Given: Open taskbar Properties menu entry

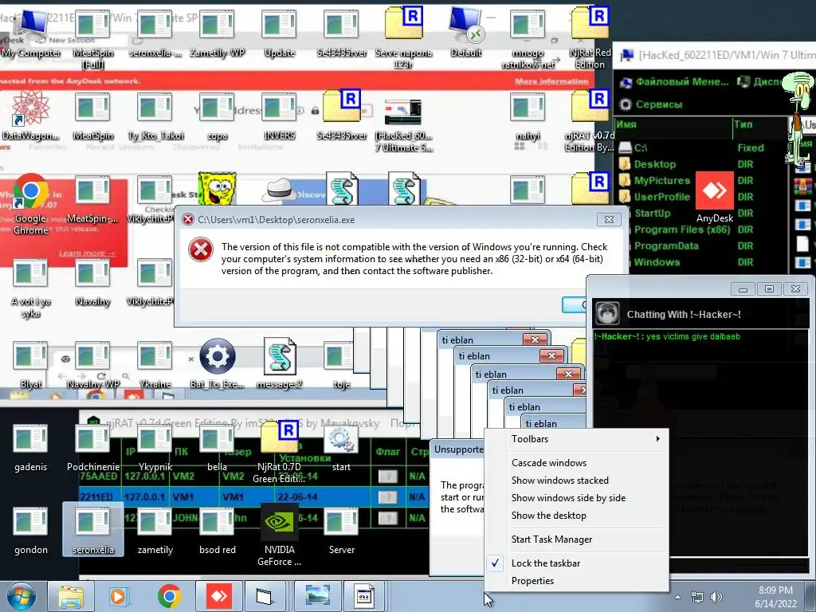Looking at the screenshot, I should pos(577,581).
